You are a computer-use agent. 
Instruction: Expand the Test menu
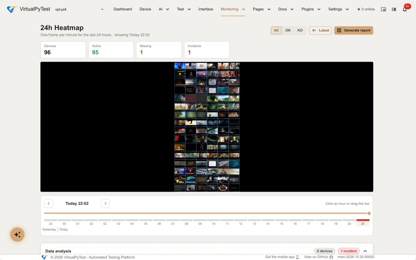pos(184,9)
